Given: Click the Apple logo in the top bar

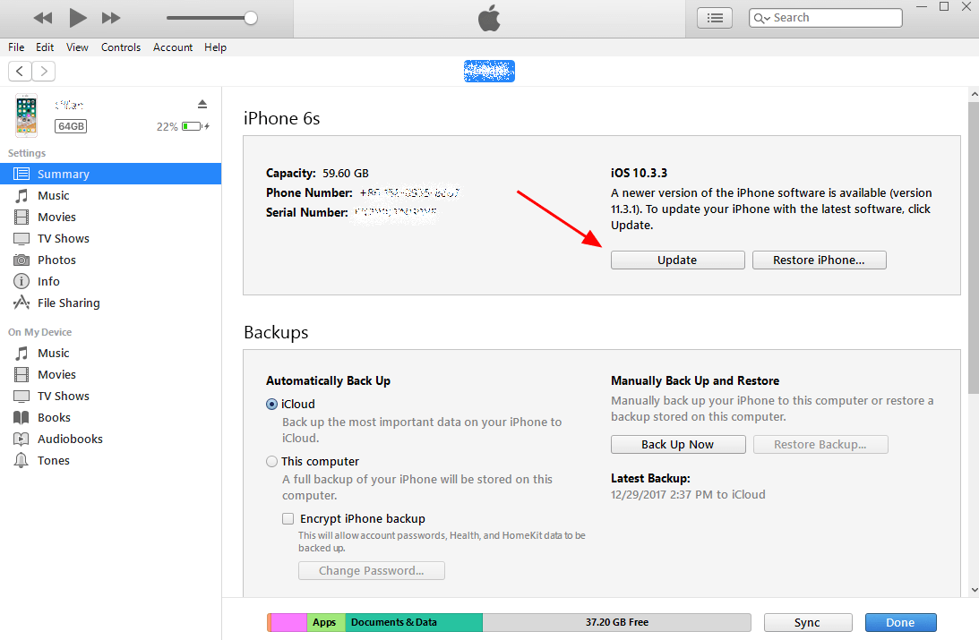Looking at the screenshot, I should coord(489,19).
